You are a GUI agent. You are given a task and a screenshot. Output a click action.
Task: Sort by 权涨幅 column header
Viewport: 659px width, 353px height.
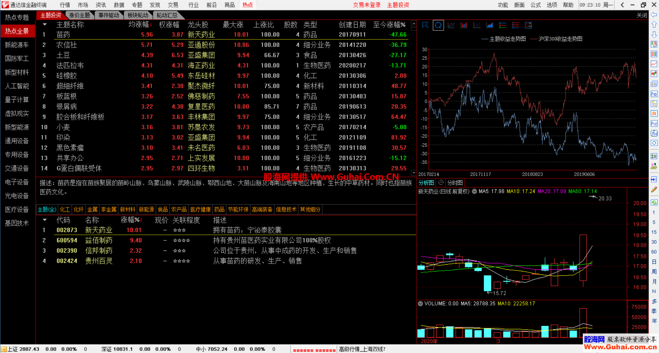click(169, 25)
